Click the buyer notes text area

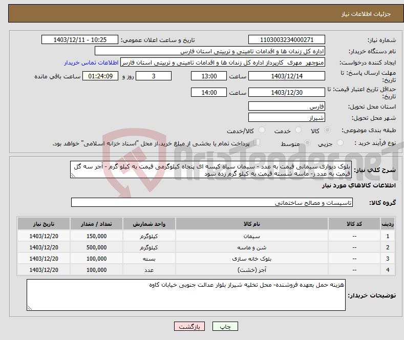[186, 295]
